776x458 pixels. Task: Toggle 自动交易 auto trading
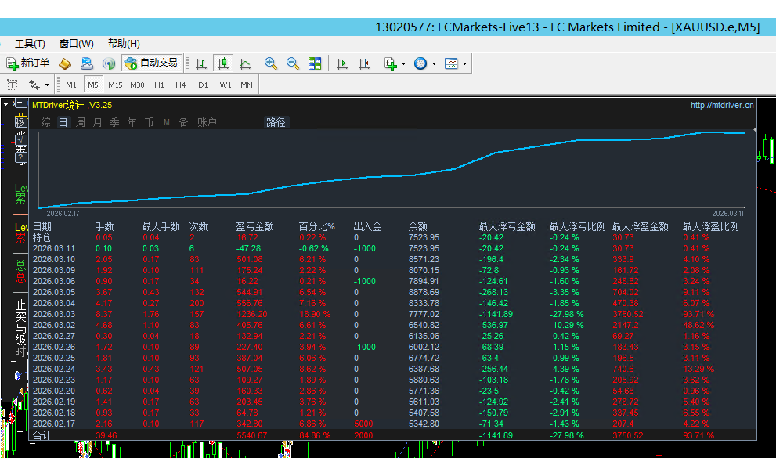(151, 63)
